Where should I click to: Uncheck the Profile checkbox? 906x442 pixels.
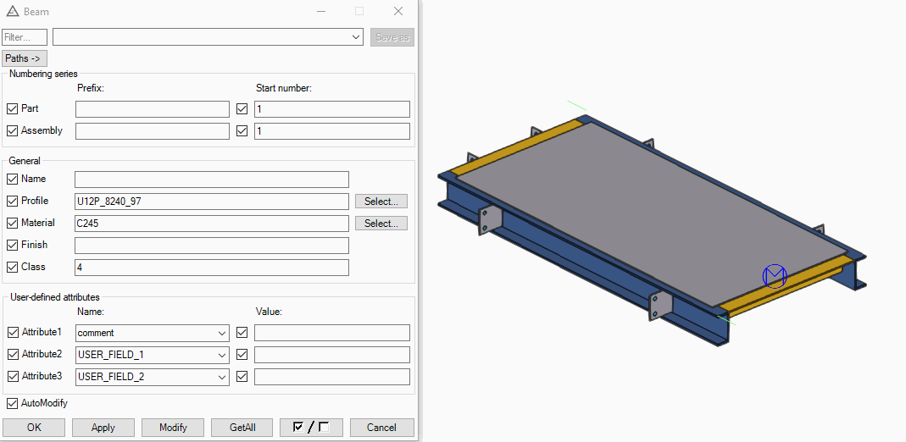point(13,202)
